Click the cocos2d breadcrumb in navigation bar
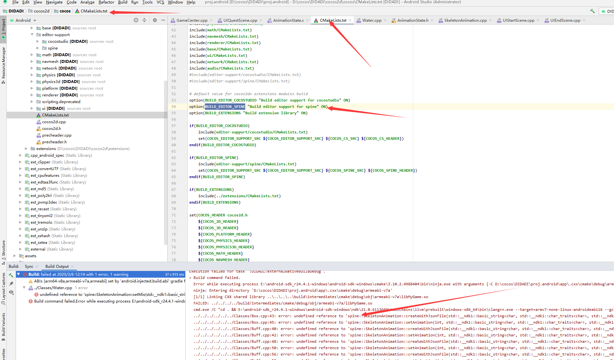 pos(42,11)
